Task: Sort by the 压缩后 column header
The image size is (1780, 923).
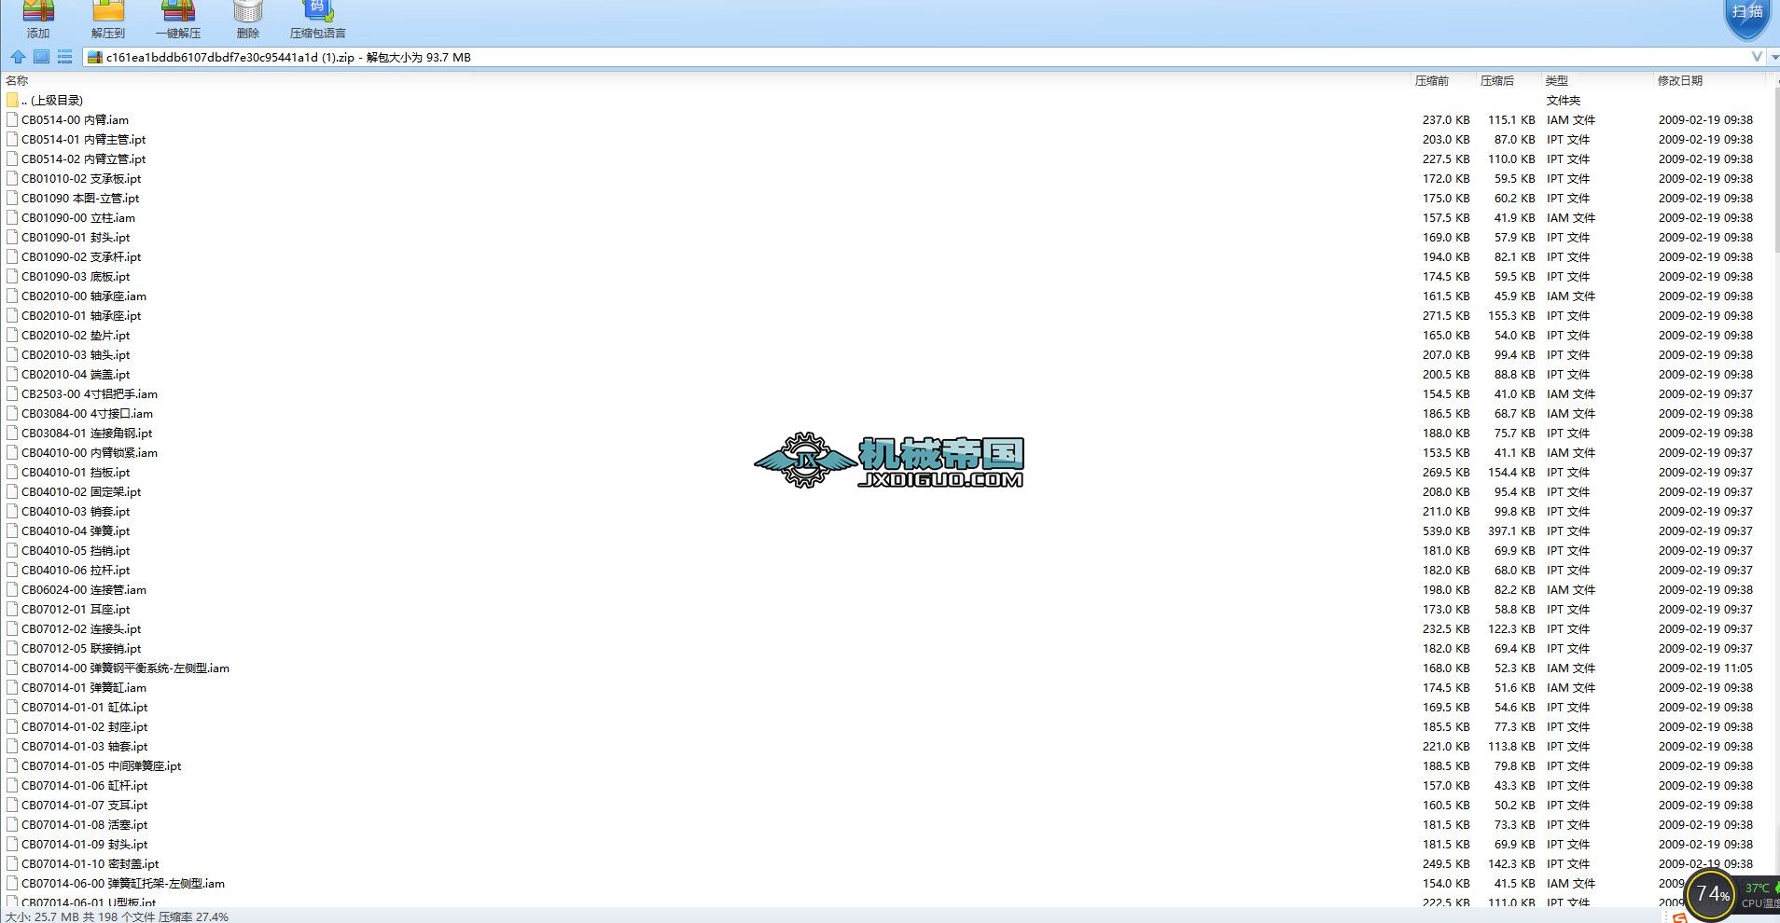Action: click(x=1497, y=81)
